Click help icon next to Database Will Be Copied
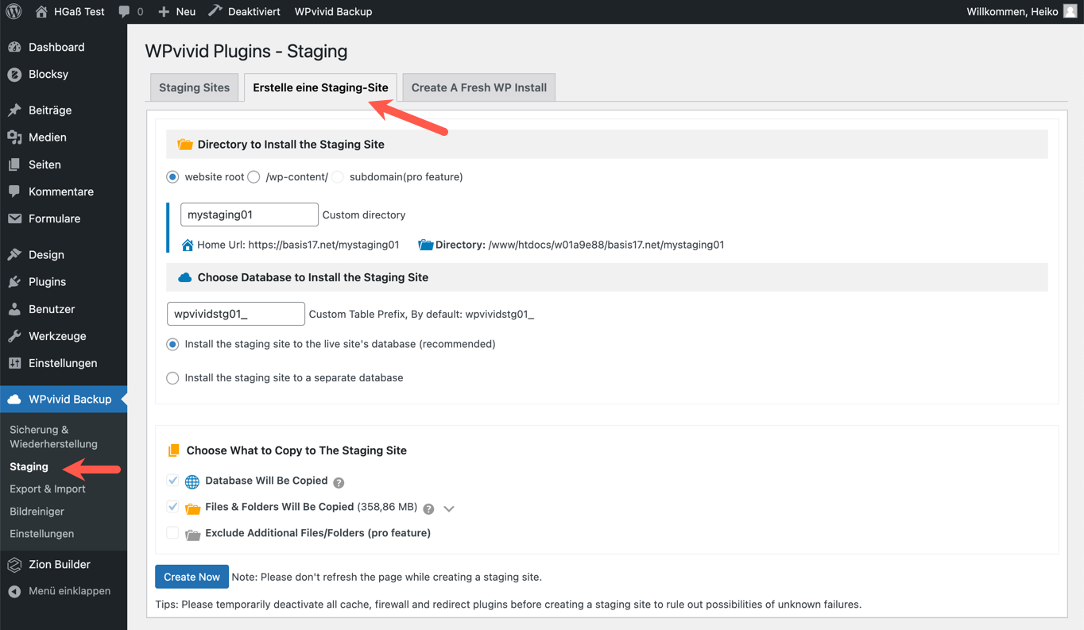Viewport: 1084px width, 630px height. (x=339, y=483)
